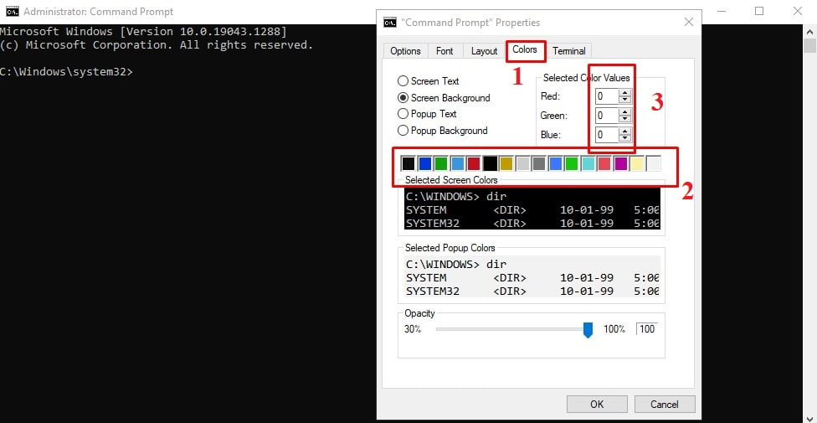Pick bright green swatch next to cyan
This screenshot has height=423, width=817.
coord(572,164)
